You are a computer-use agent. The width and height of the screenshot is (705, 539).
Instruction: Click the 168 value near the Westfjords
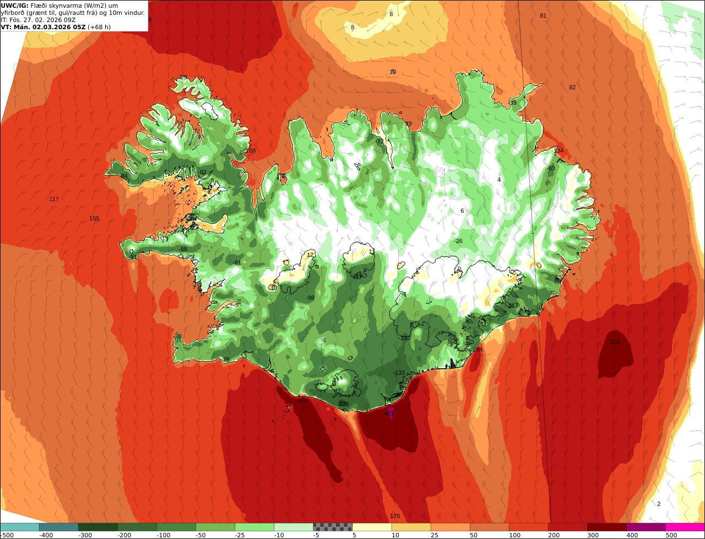[x=251, y=151]
